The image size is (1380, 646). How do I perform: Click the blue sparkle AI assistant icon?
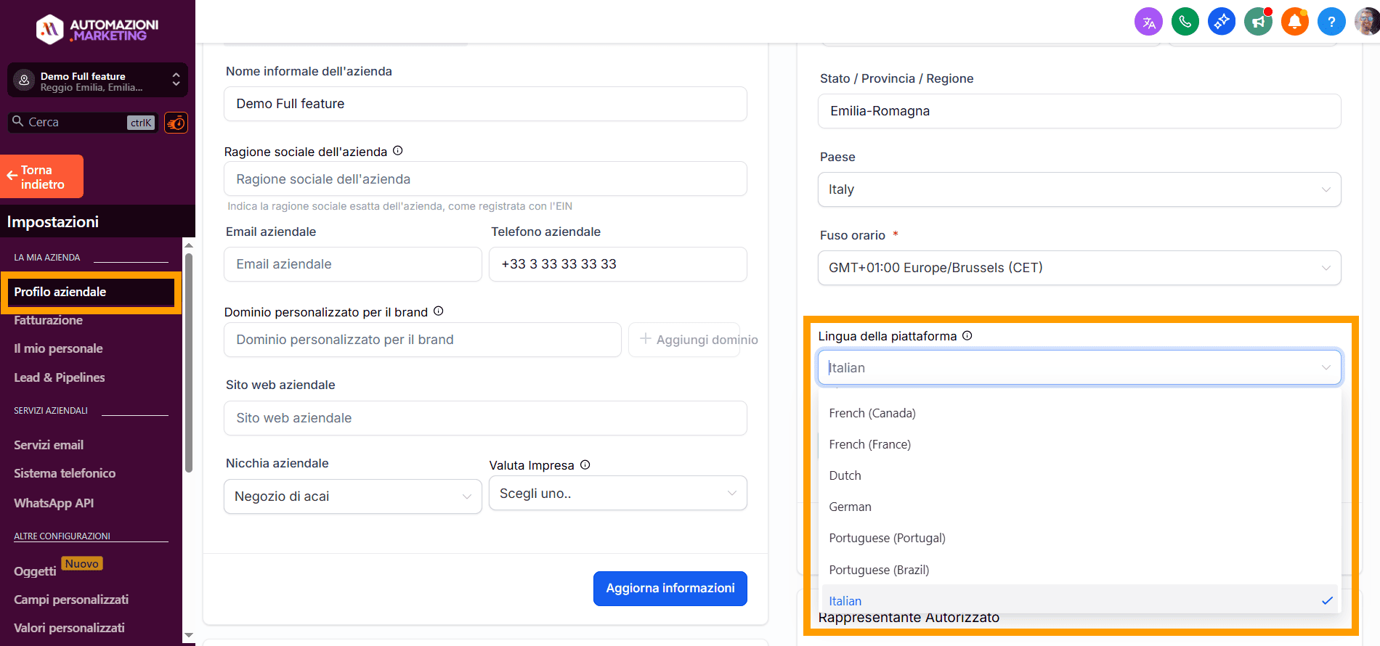[x=1221, y=22]
